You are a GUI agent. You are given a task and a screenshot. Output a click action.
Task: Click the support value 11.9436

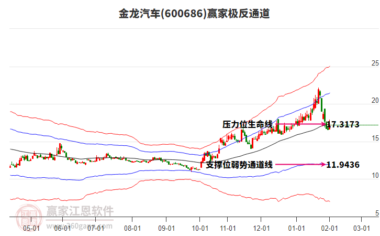pos(343,165)
